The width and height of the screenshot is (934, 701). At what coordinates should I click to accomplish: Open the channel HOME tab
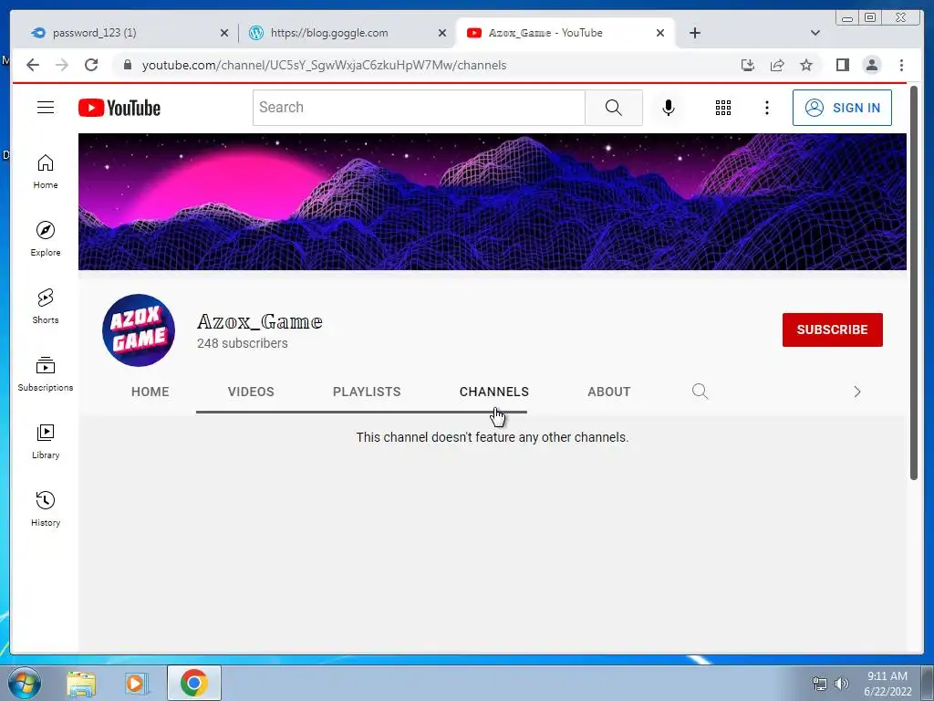pos(150,392)
